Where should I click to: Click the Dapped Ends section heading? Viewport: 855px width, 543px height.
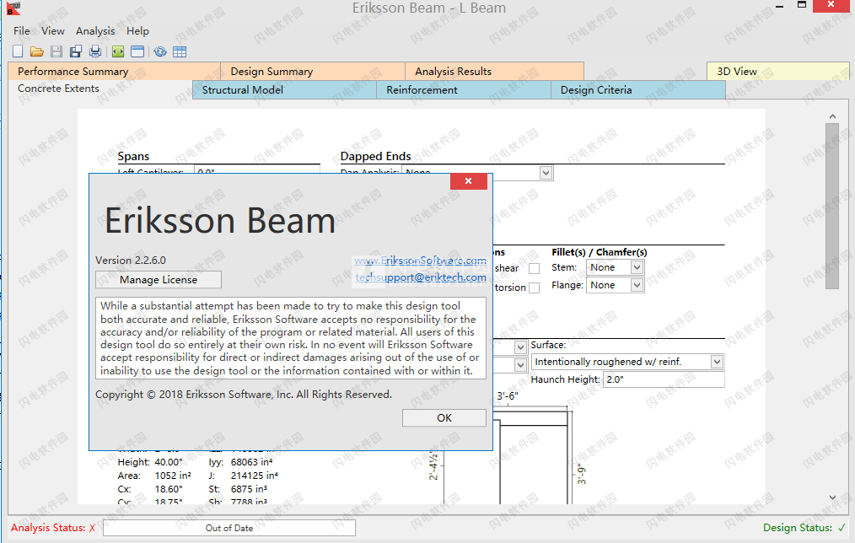click(x=376, y=157)
